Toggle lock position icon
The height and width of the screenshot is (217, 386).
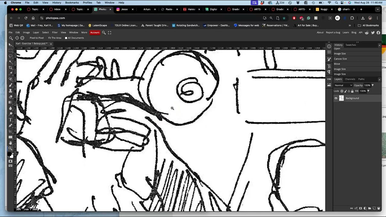click(349, 91)
